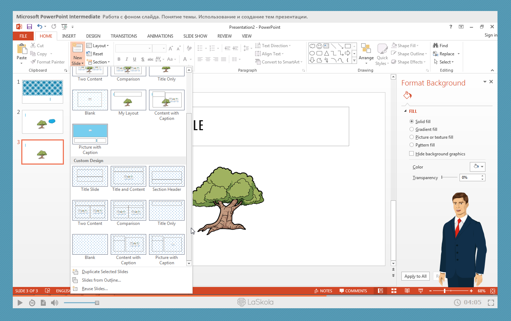Screen dimensions: 511x321
Task: Click the Fill paint bucket icon in Format Background
Action: point(407,95)
